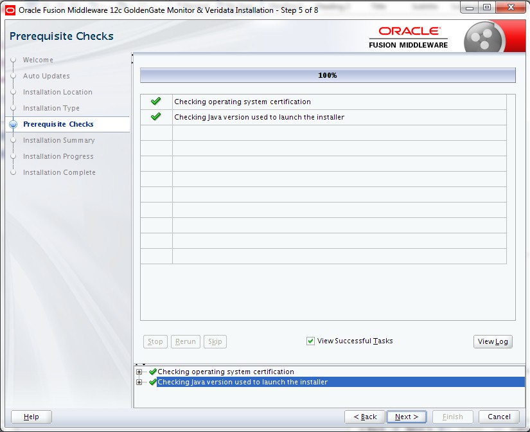Click green checkmark for operating system certification row
The height and width of the screenshot is (432, 530).
tap(156, 102)
